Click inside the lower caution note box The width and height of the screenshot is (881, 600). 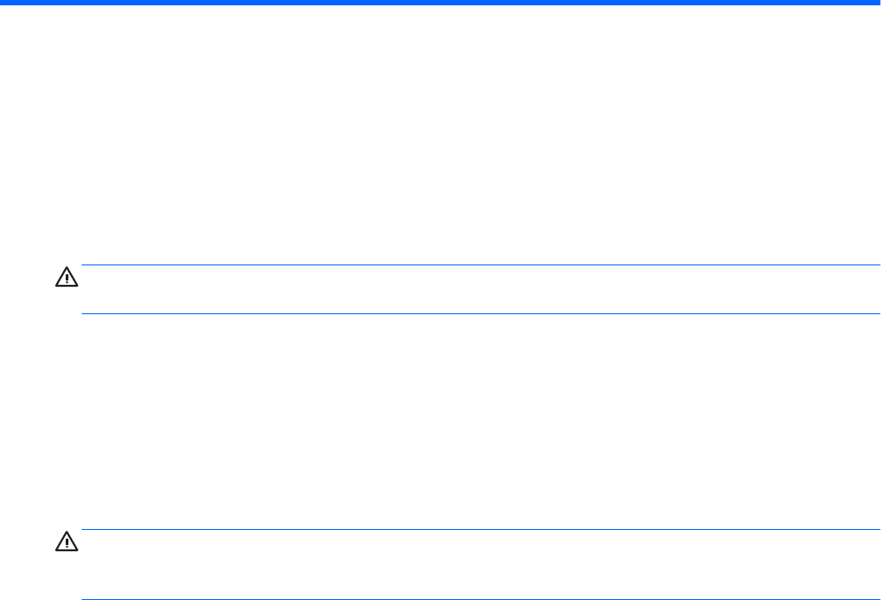[481, 564]
